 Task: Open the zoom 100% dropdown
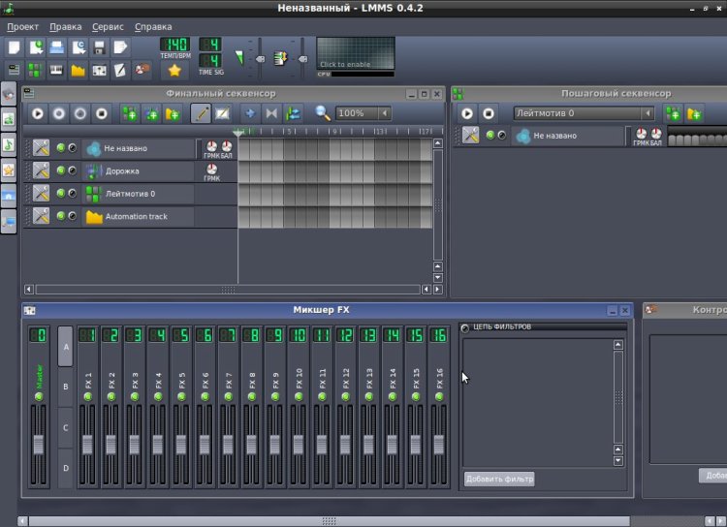(x=385, y=113)
